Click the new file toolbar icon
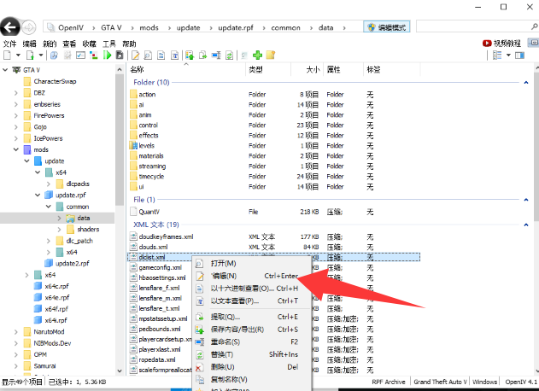The image size is (539, 391). tap(7, 55)
